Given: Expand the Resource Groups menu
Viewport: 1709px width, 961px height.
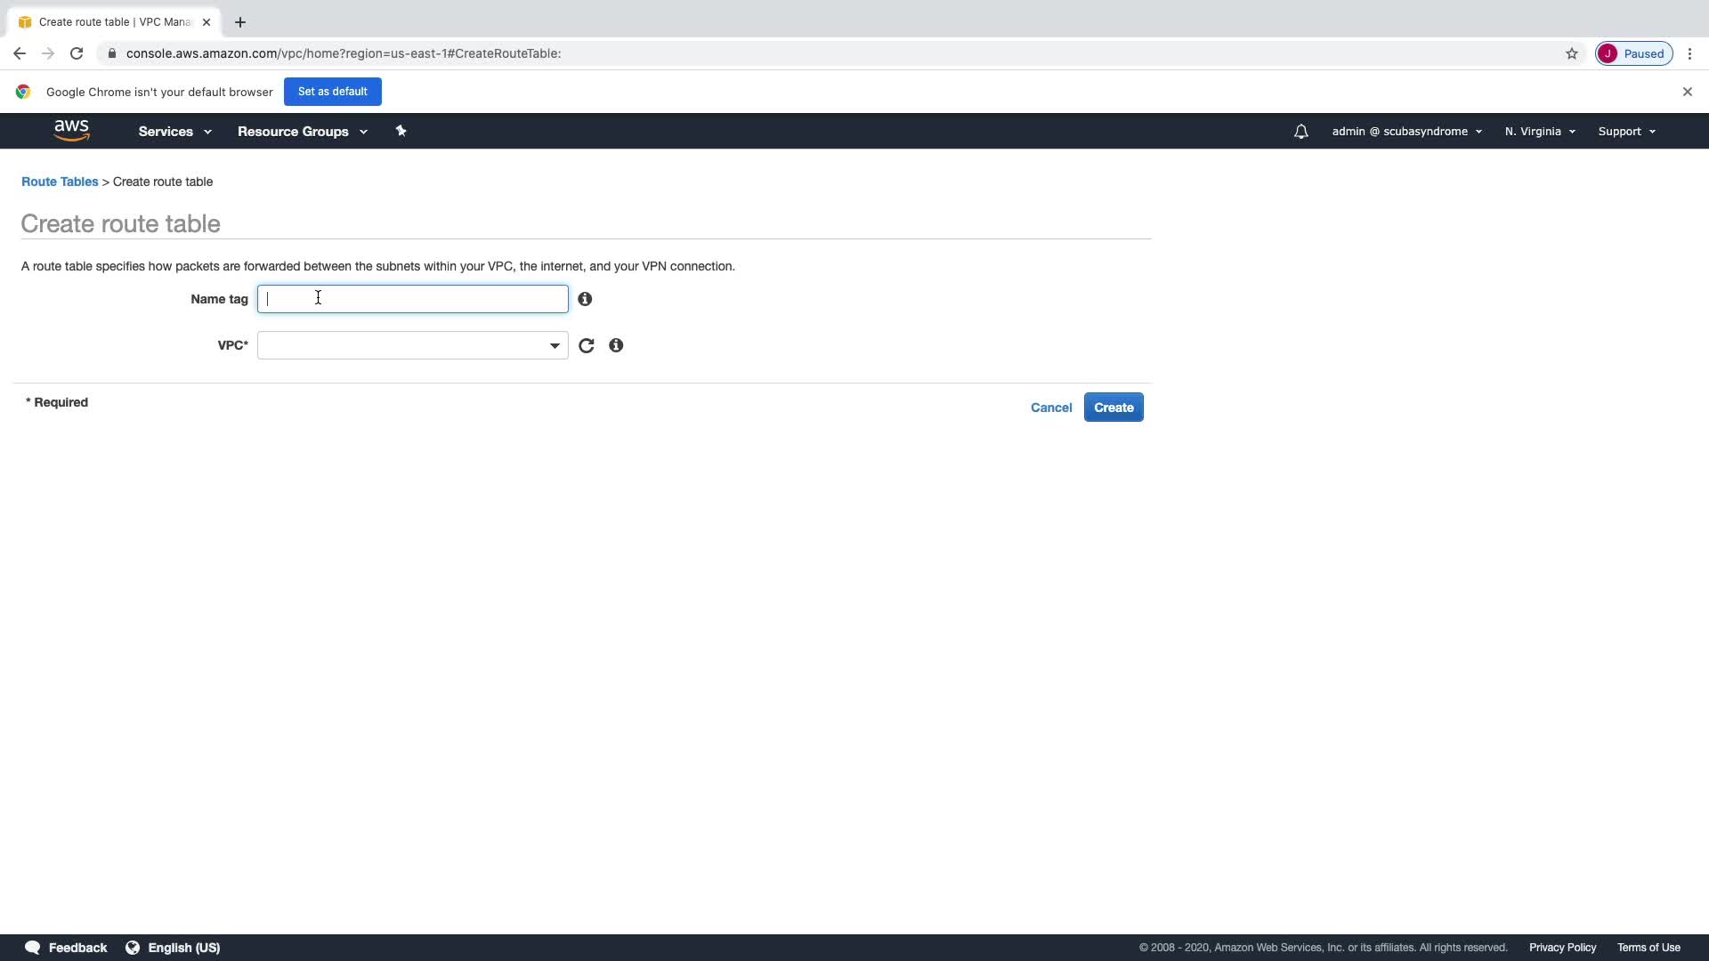Looking at the screenshot, I should 302,132.
